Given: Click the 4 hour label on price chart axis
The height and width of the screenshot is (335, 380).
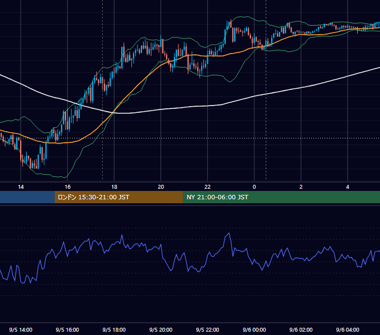Looking at the screenshot, I should 348,187.
